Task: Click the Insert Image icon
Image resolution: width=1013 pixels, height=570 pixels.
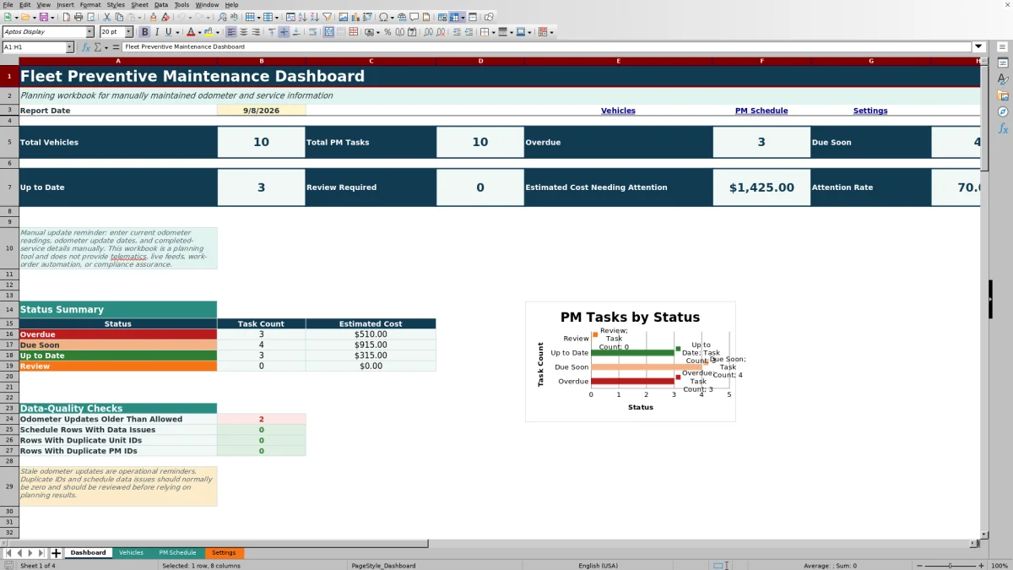Action: point(344,17)
